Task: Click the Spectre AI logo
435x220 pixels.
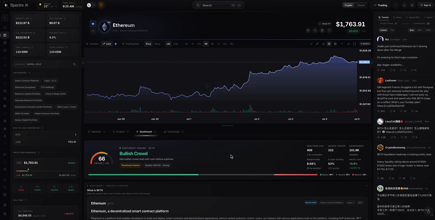Action: (16, 5)
